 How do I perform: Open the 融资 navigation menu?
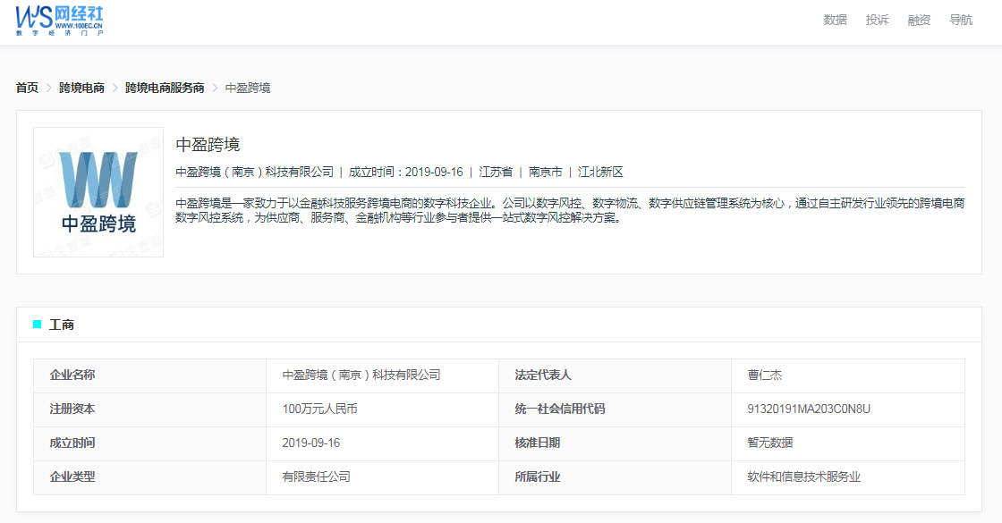[919, 20]
